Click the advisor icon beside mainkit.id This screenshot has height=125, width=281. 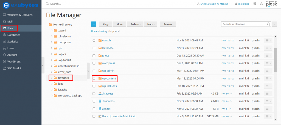(x=255, y=4)
